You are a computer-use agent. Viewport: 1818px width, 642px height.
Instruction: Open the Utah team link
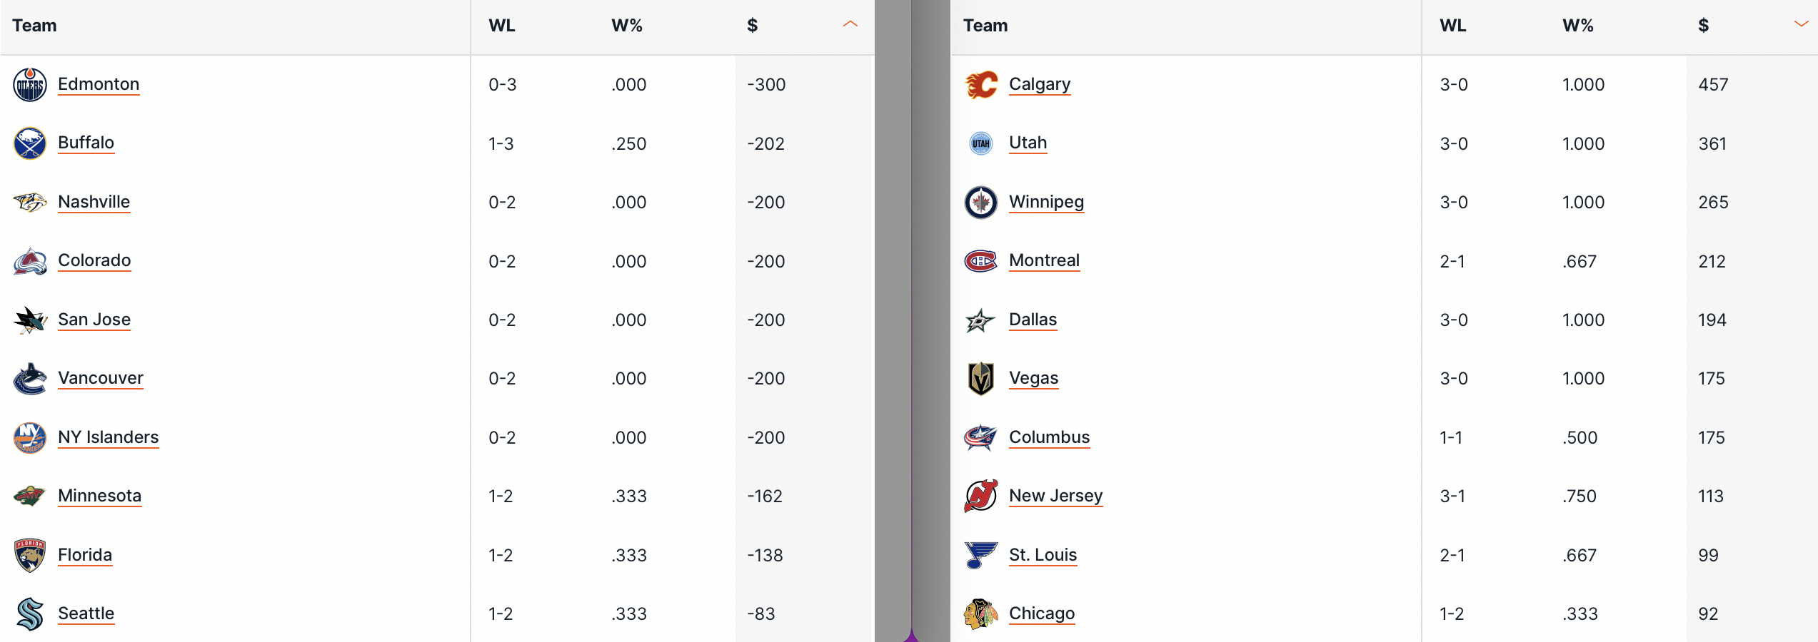[1028, 143]
